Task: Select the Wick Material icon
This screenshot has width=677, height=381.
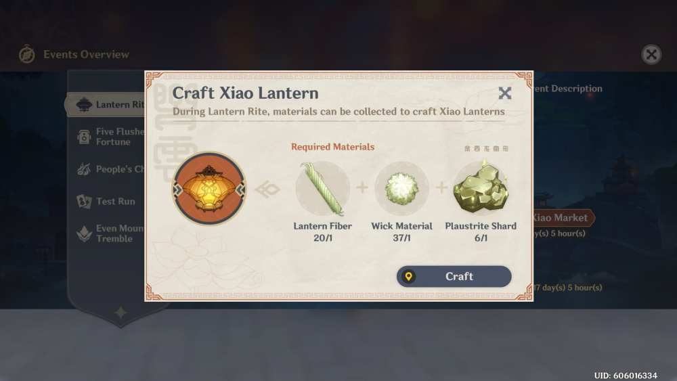Action: coord(401,189)
